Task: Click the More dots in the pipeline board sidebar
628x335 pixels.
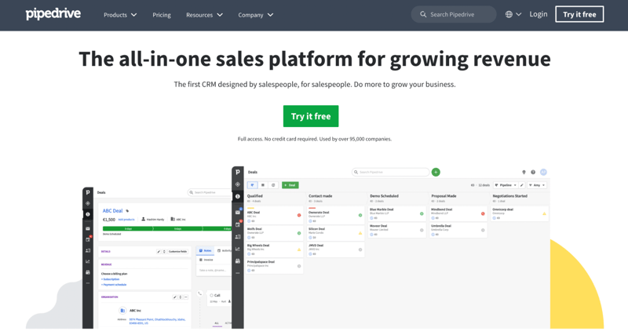Action: coord(238,273)
